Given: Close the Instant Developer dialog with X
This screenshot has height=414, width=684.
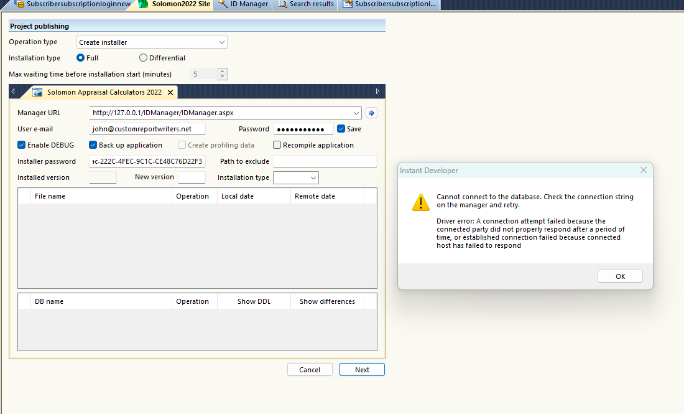Looking at the screenshot, I should (x=644, y=170).
